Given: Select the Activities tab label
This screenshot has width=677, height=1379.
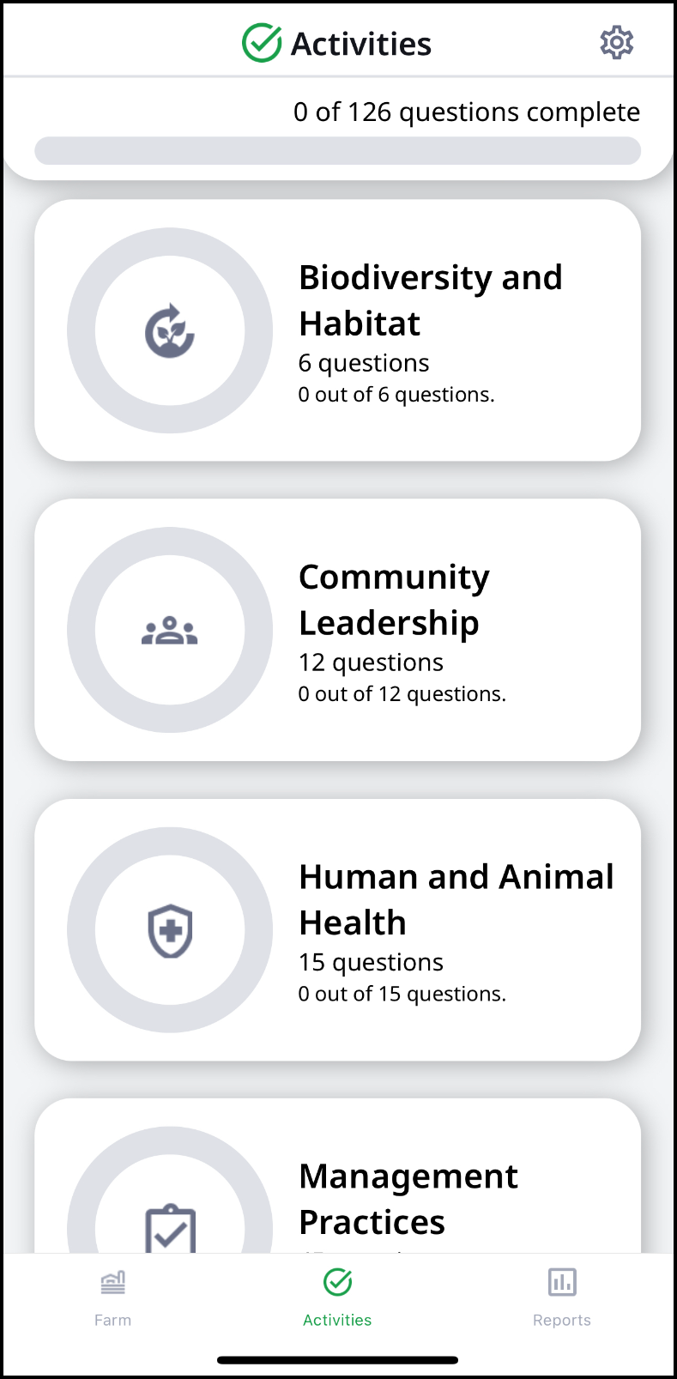Looking at the screenshot, I should tap(337, 1320).
